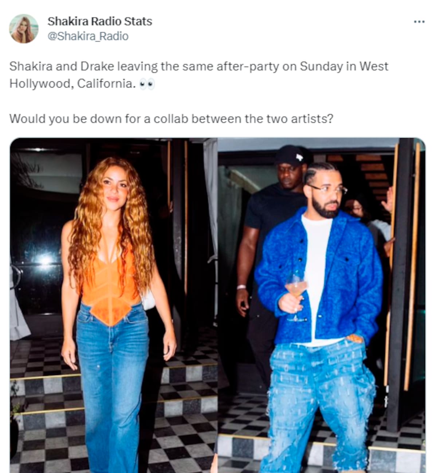The image size is (437, 473).
Task: Click the Shakira Radio Stats profile avatar
Action: (24, 29)
